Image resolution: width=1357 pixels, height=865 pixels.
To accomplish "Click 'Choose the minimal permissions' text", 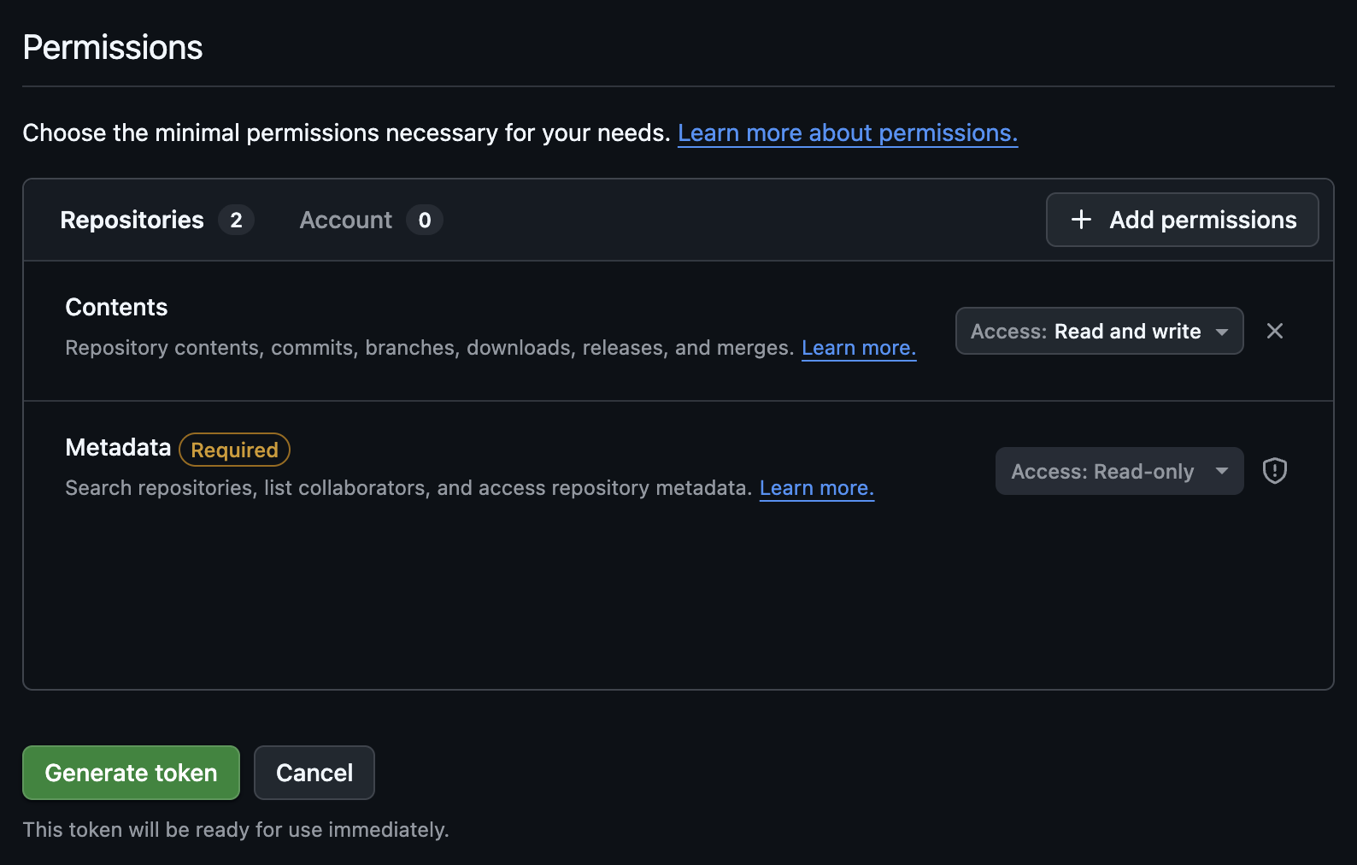I will coord(346,133).
